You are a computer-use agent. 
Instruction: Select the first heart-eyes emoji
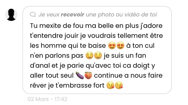[x=112, y=46]
